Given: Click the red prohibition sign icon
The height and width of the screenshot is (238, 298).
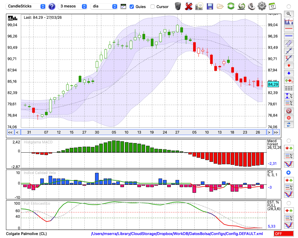Looking at the screenshot, I should pyautogui.click(x=288, y=111).
